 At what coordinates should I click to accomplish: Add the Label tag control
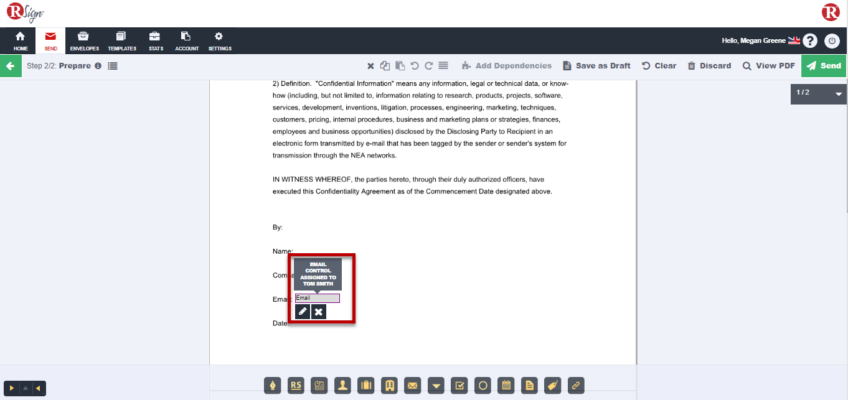pos(552,386)
